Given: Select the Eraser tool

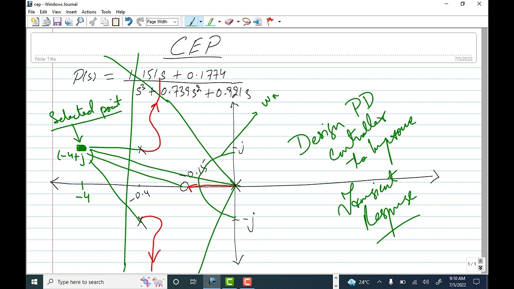Looking at the screenshot, I should click(229, 22).
